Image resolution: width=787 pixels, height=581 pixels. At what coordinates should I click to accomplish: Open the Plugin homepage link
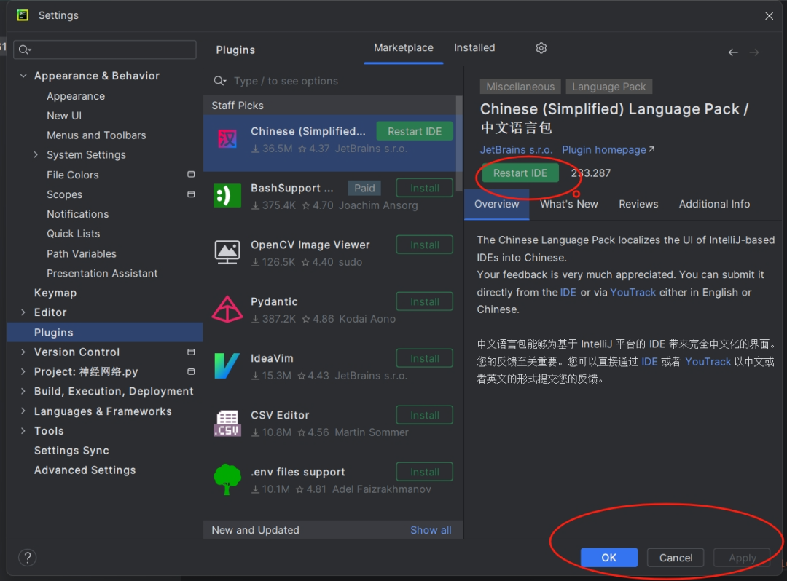click(x=608, y=150)
